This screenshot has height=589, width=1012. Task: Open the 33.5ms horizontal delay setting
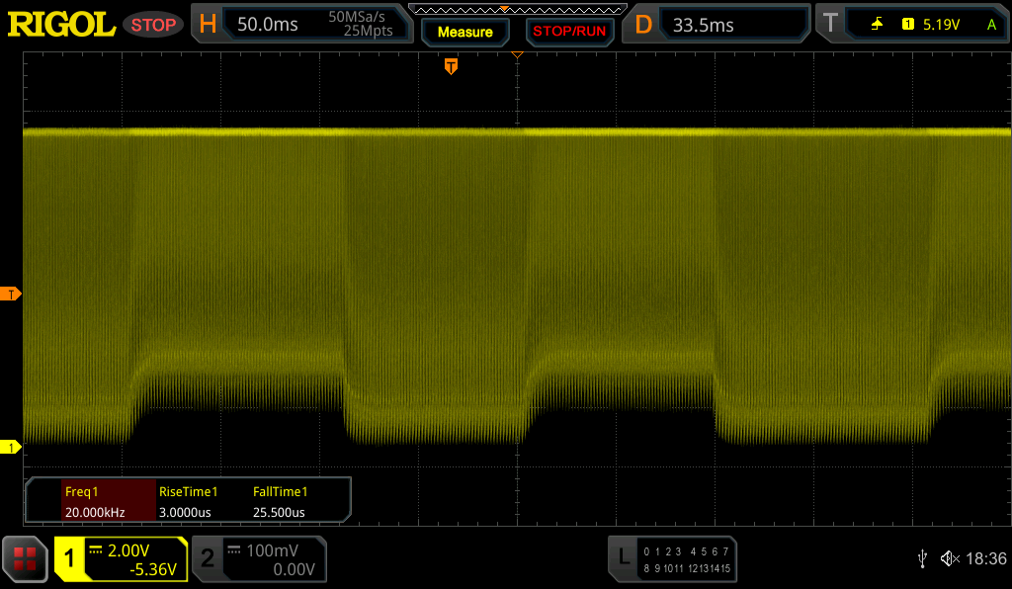pos(703,25)
